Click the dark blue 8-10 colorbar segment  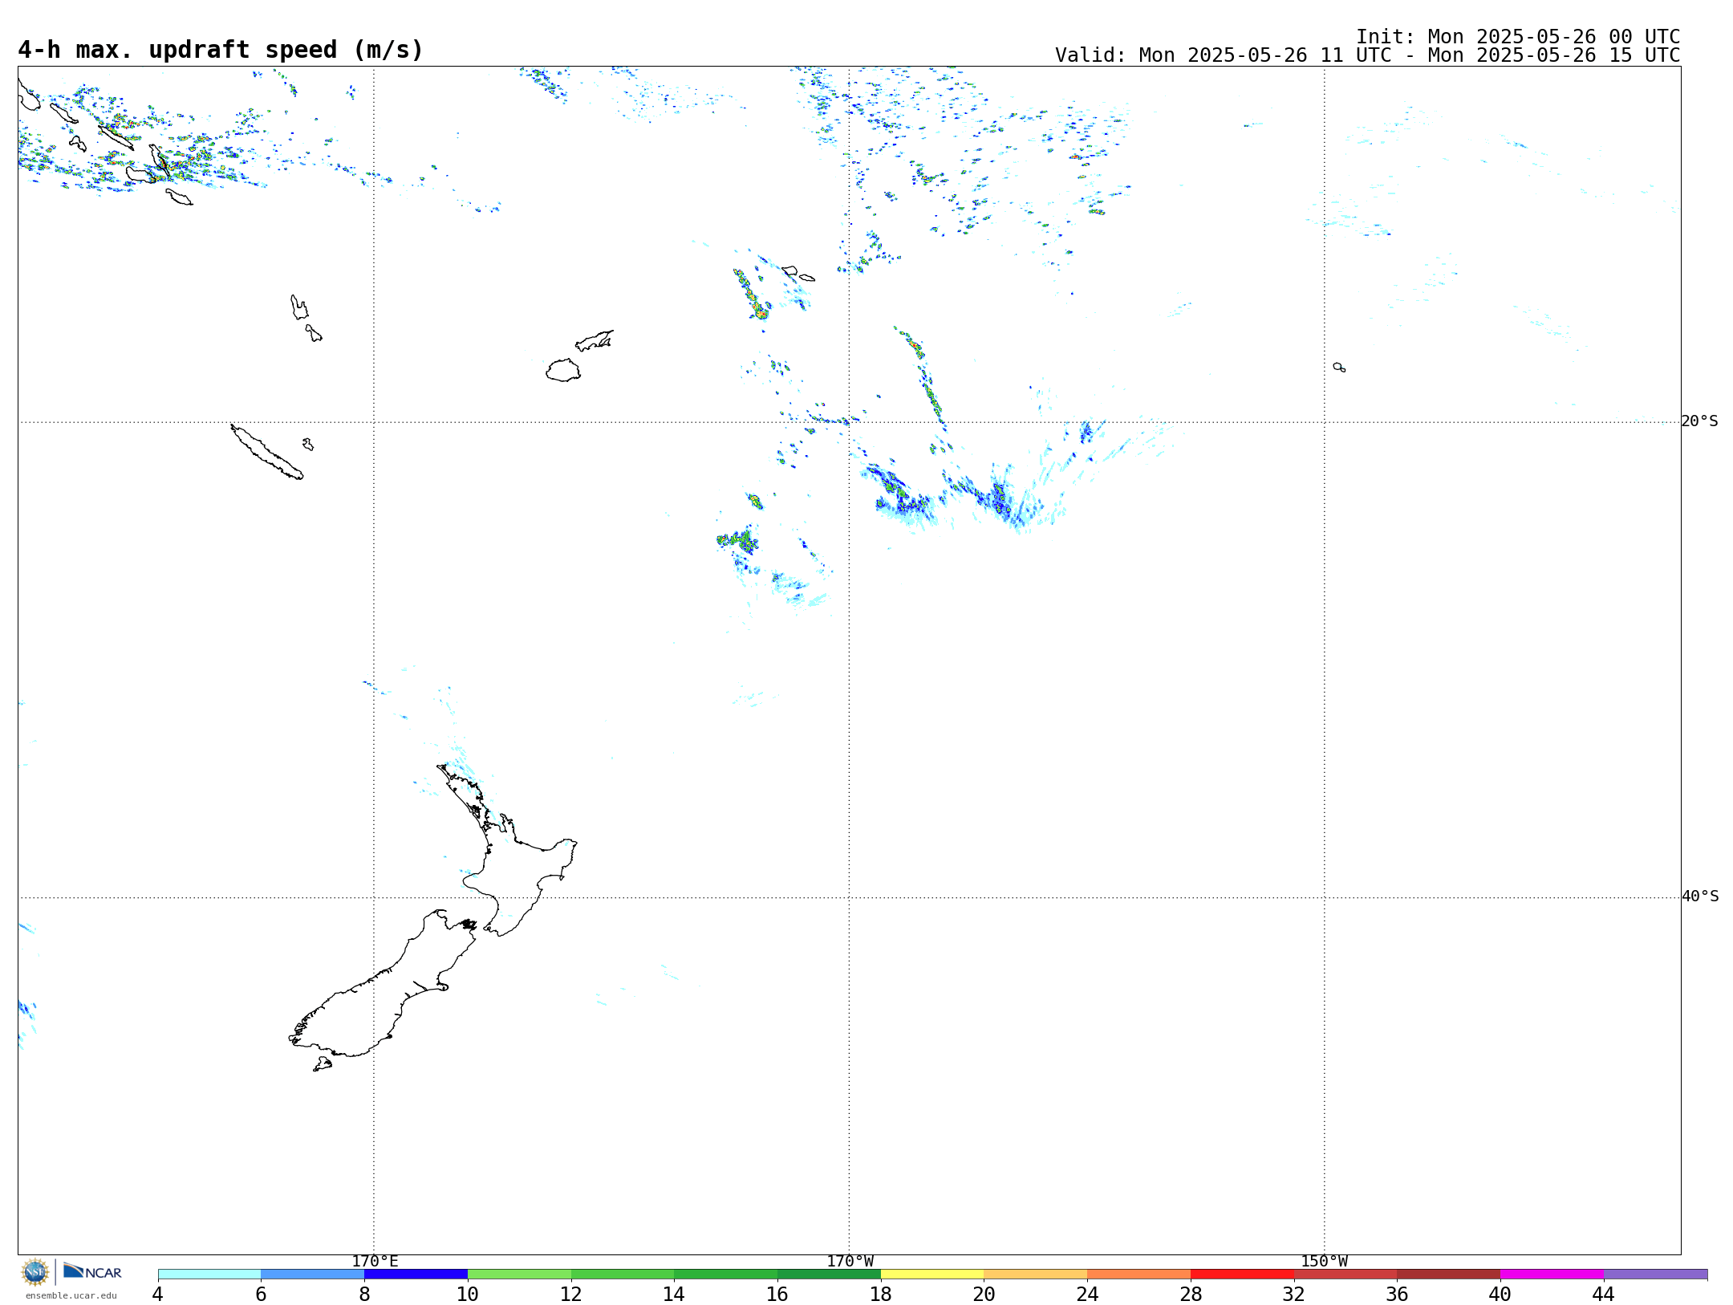pos(416,1275)
